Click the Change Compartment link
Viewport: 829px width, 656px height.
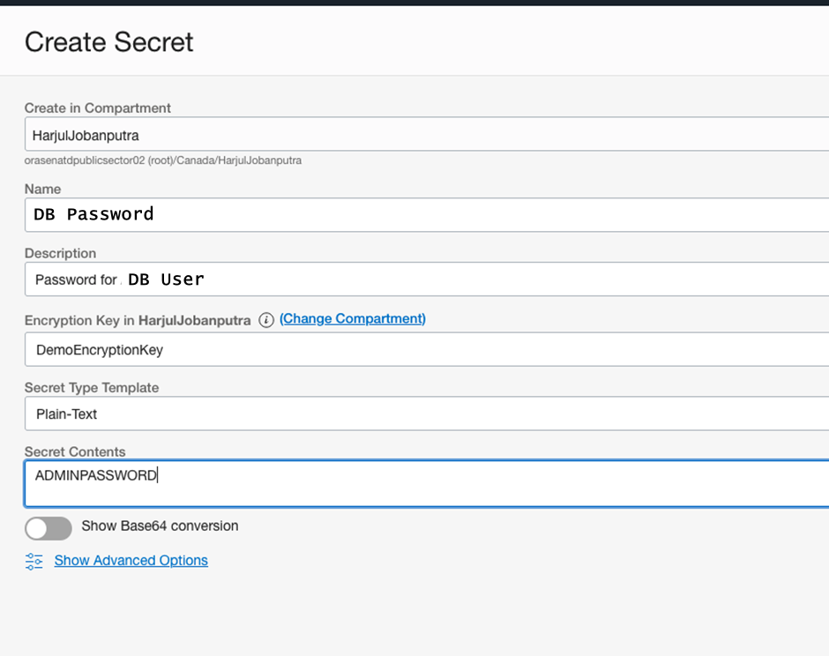point(353,319)
